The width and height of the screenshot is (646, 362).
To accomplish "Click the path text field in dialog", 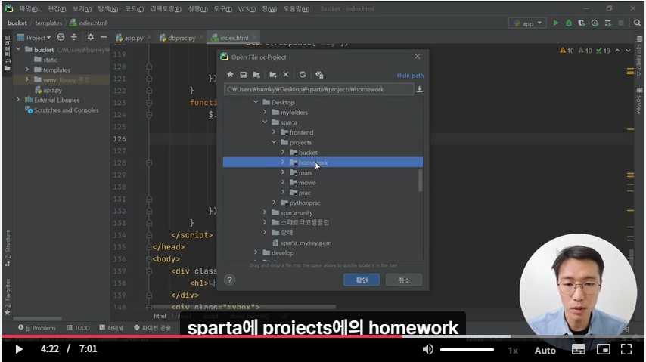I will tap(319, 89).
